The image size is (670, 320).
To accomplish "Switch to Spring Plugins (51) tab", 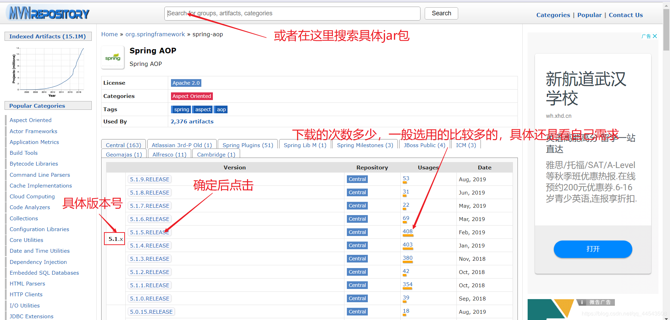I will point(248,145).
